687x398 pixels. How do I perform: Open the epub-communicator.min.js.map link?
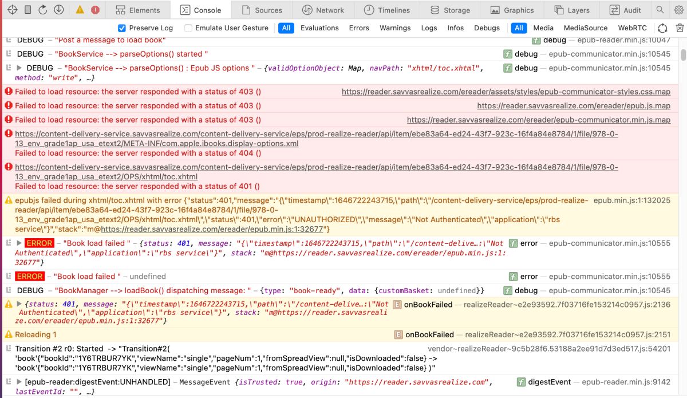[x=539, y=120]
